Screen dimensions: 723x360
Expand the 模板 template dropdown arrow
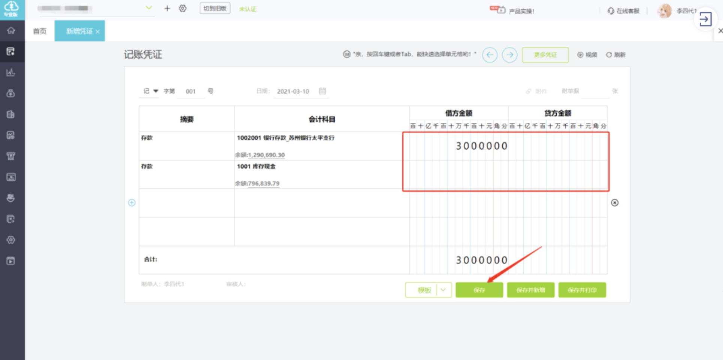[x=444, y=290]
